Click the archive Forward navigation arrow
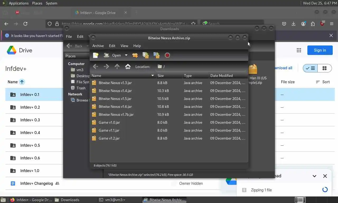Screen dimensions: 338x203 106,67
